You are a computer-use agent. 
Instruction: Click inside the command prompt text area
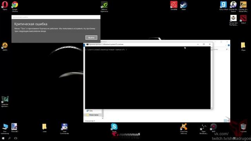point(148,78)
